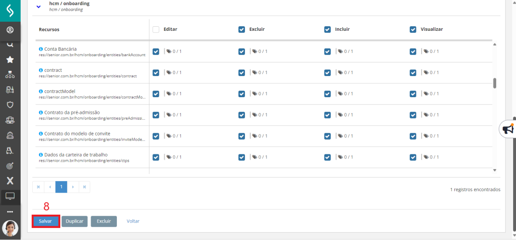Toggle Incluir checkbox for Conta Bancária
516x240 pixels.
(x=327, y=52)
